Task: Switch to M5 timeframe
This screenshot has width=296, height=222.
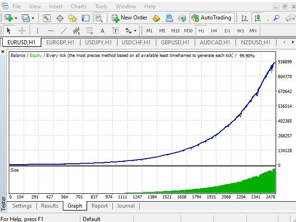Action: coord(162,31)
